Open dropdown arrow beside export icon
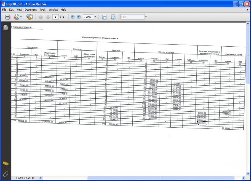This screenshot has height=181, width=251. click(x=21, y=17)
